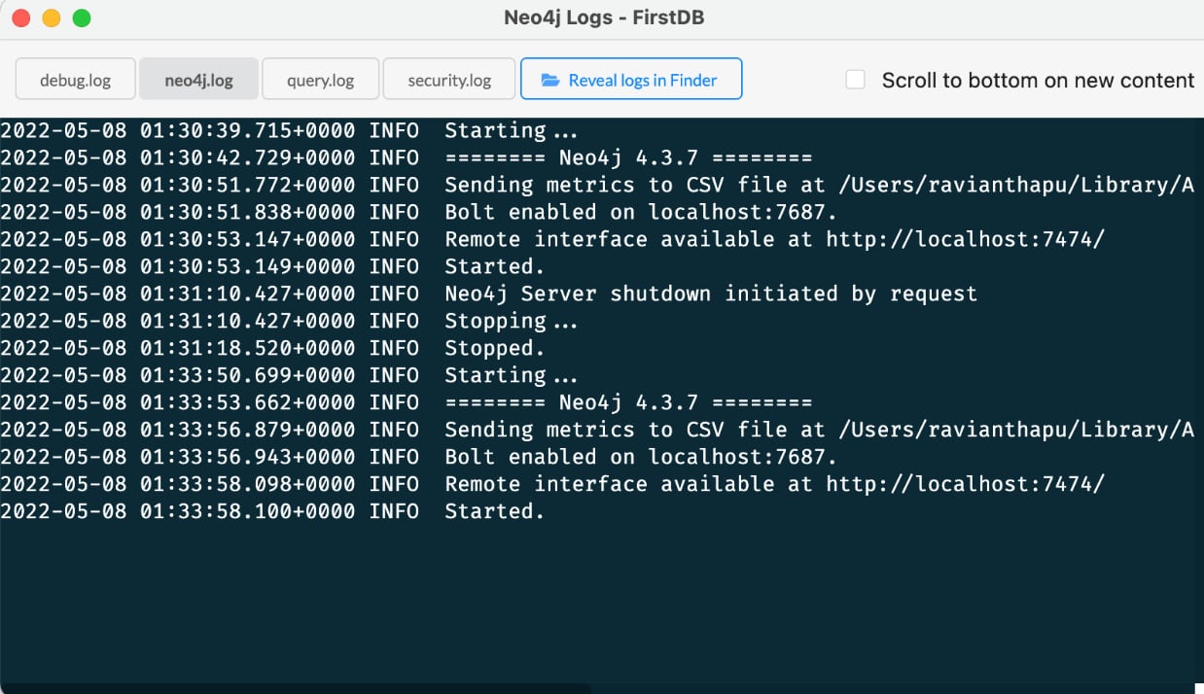1204x694 pixels.
Task: Click the horizontal scrollbar under the log output
Action: point(296,688)
